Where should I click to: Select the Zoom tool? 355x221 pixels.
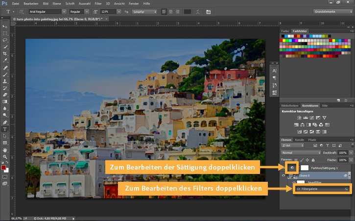click(5, 157)
